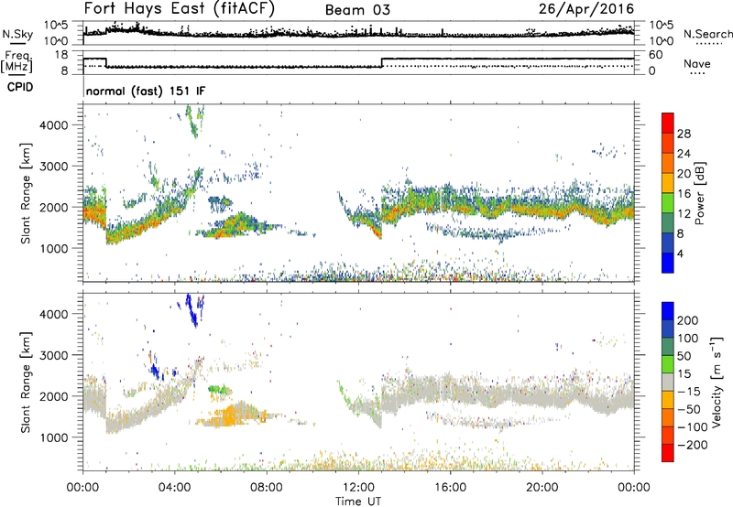
Task: Click the '12:00' time axis tick
Action: [x=358, y=488]
